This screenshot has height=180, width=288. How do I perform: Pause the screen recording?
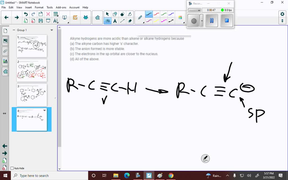click(211, 21)
